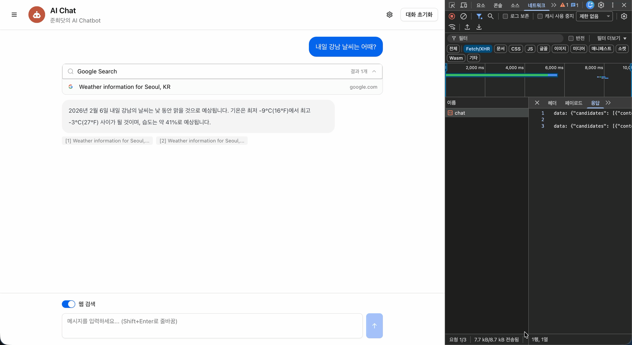Enable the 캐시 사용 중지 checkbox
Screen dimensions: 632x345
(540, 16)
